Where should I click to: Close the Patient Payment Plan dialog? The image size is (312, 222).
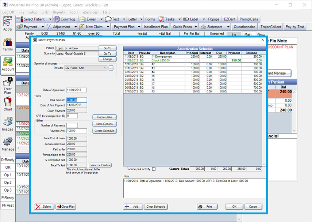coord(263,40)
